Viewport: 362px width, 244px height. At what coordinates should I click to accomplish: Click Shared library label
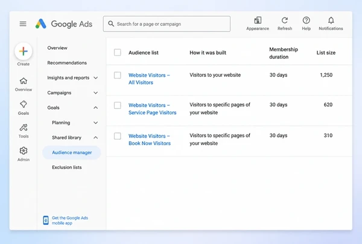tap(67, 138)
